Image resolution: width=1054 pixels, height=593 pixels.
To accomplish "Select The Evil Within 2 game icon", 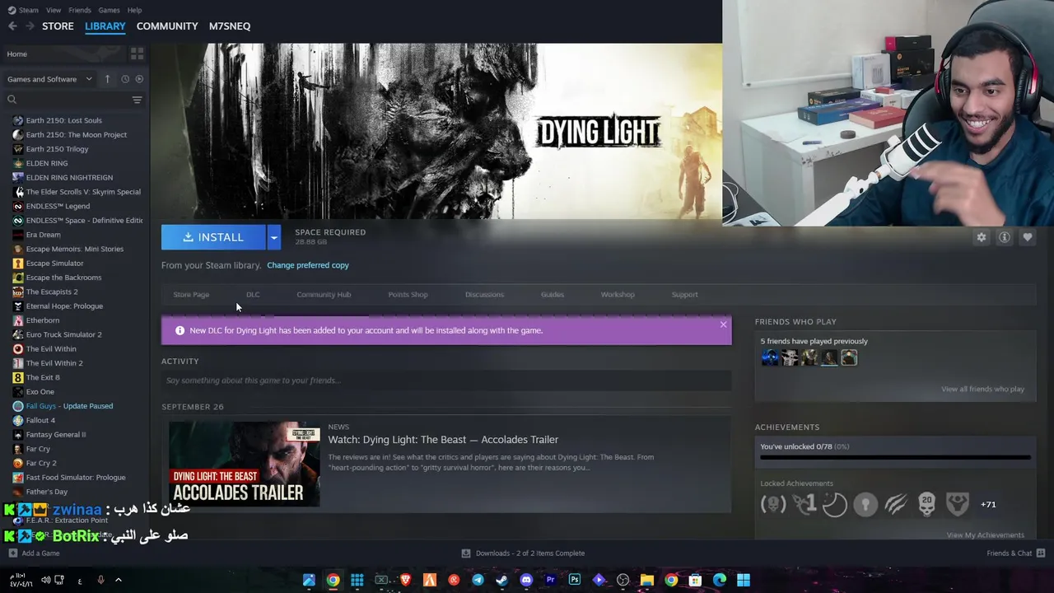I will [18, 363].
